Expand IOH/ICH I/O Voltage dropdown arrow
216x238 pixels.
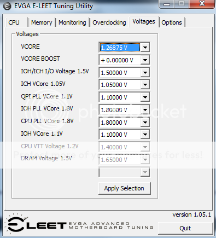click(x=145, y=73)
